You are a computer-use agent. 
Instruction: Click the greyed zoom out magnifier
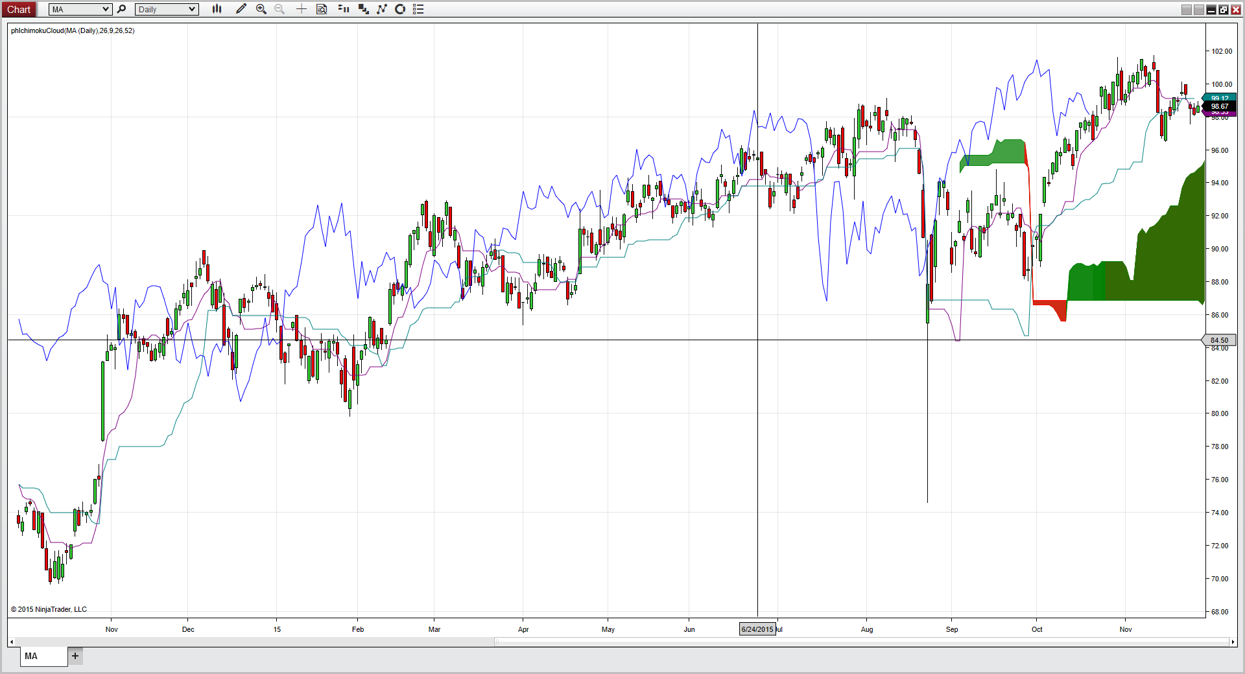coord(279,9)
